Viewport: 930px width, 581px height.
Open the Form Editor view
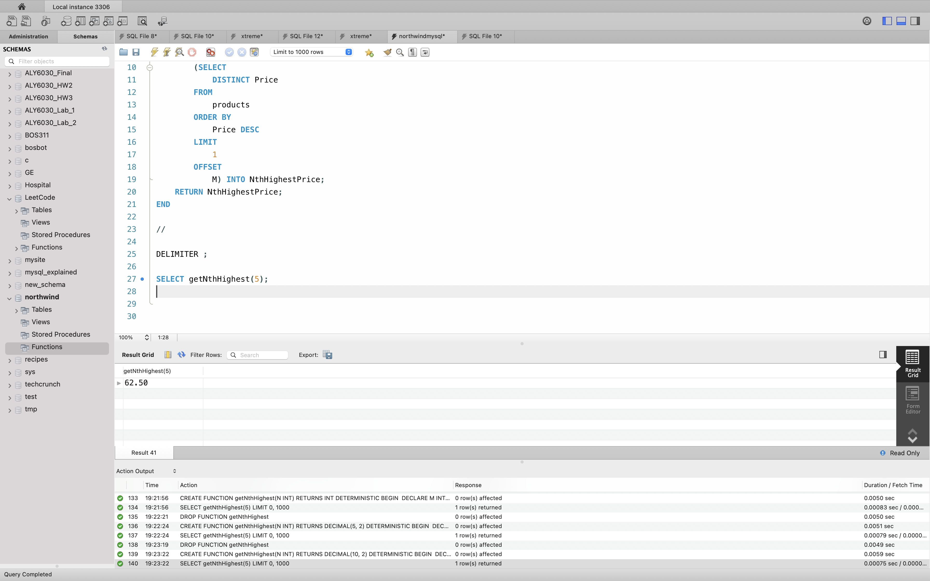tap(913, 400)
